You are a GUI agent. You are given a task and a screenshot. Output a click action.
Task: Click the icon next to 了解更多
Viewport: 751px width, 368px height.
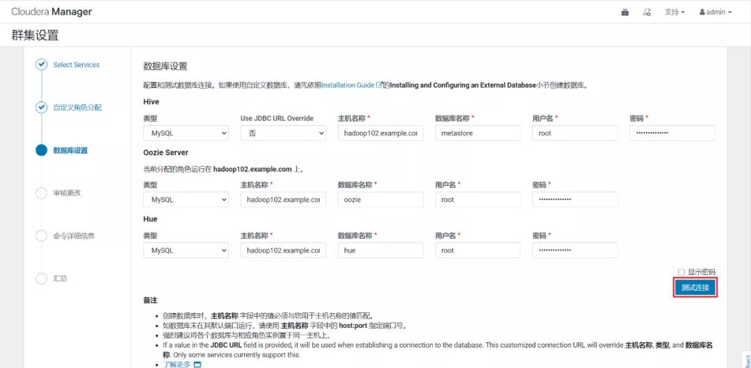197,365
